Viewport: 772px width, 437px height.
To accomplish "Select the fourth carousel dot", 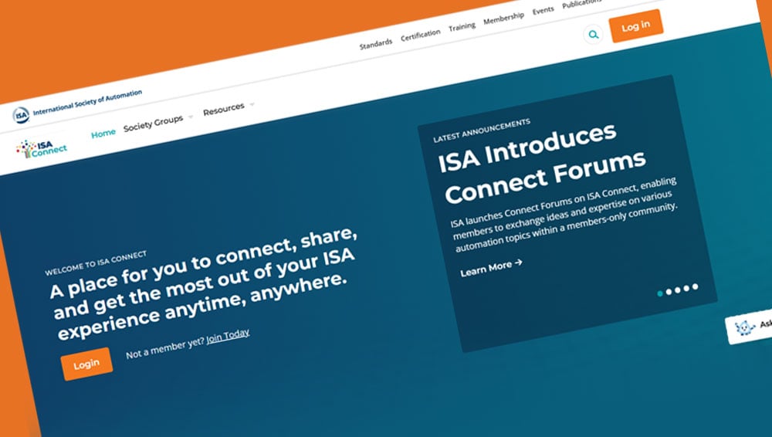I will [686, 288].
